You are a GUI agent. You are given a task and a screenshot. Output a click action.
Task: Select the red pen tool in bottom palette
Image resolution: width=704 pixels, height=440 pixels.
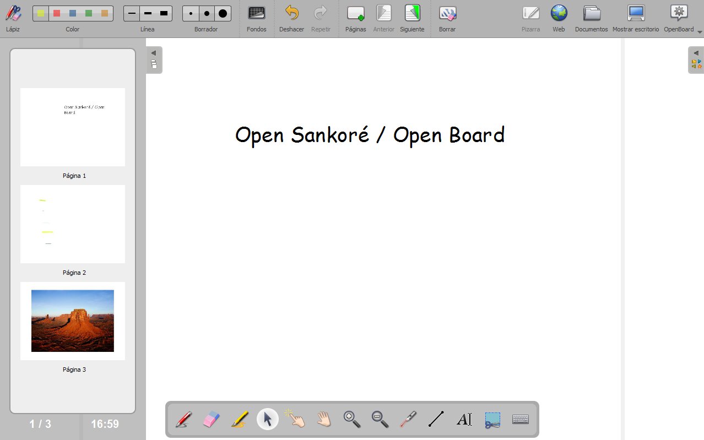(183, 420)
